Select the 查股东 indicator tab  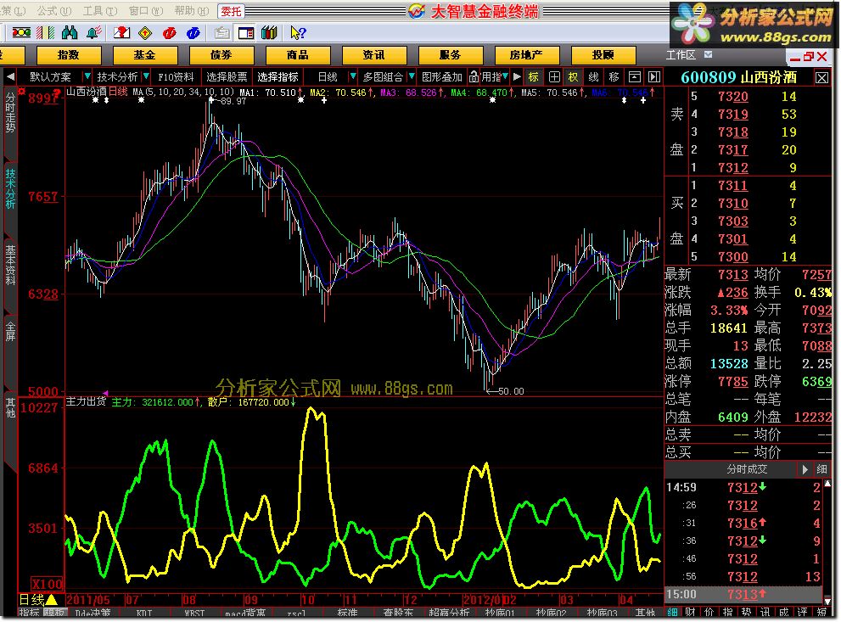coord(399,613)
